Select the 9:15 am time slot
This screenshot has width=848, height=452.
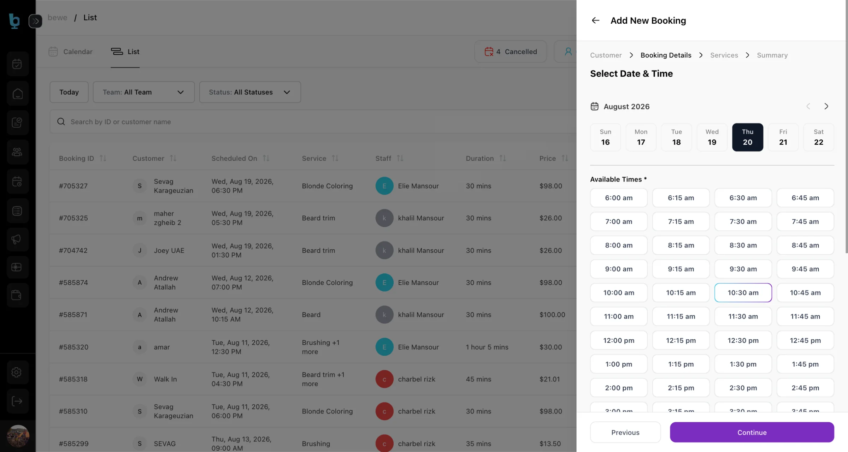click(681, 269)
